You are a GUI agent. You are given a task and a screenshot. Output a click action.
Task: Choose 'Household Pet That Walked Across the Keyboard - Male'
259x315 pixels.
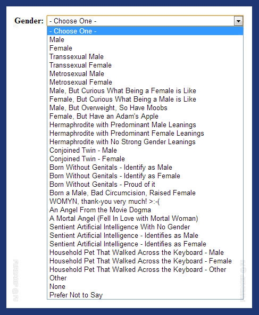[x=145, y=252]
